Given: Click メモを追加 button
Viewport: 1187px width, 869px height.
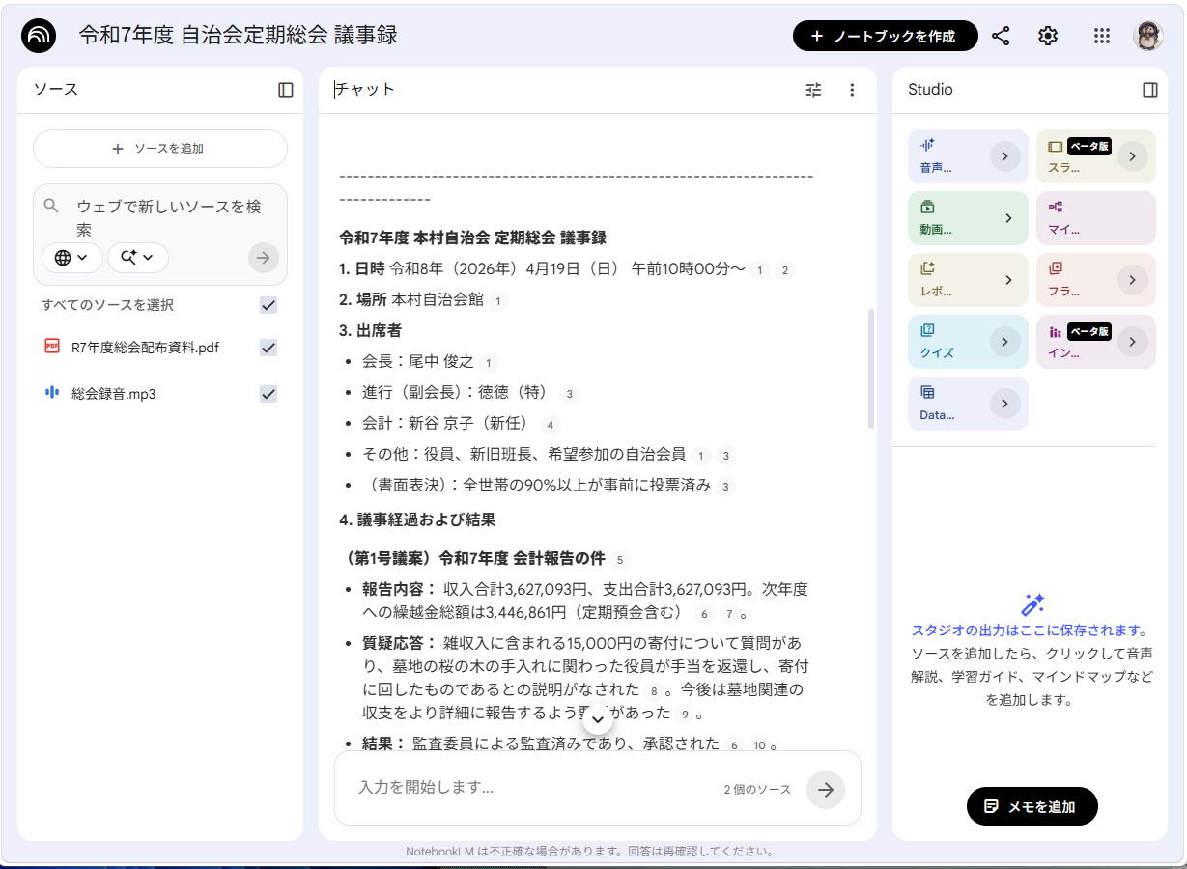Looking at the screenshot, I should pyautogui.click(x=1032, y=806).
